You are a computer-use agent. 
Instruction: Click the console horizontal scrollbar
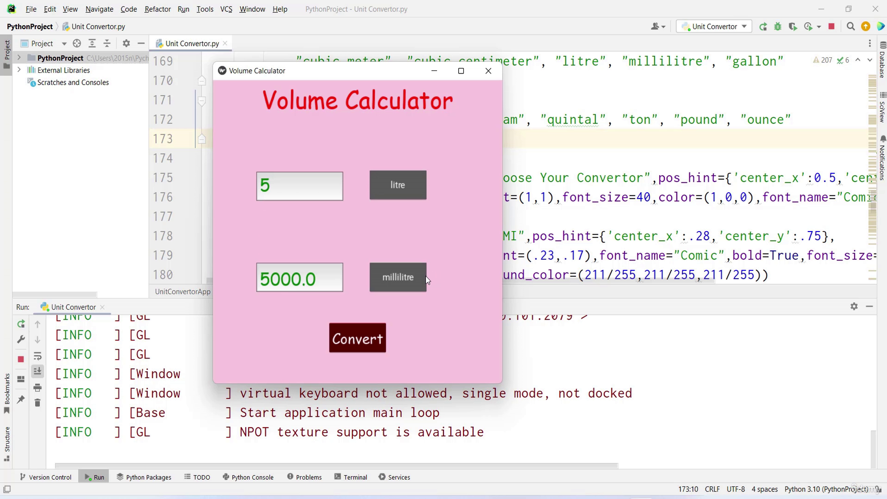click(x=336, y=465)
